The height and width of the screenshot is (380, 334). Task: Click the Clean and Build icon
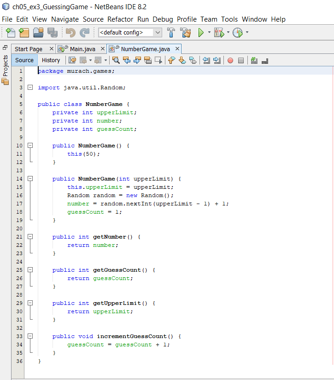tap(186, 33)
